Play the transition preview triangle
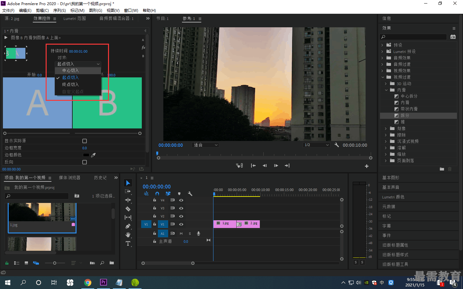Viewport: 463px width, 289px height. click(6, 38)
